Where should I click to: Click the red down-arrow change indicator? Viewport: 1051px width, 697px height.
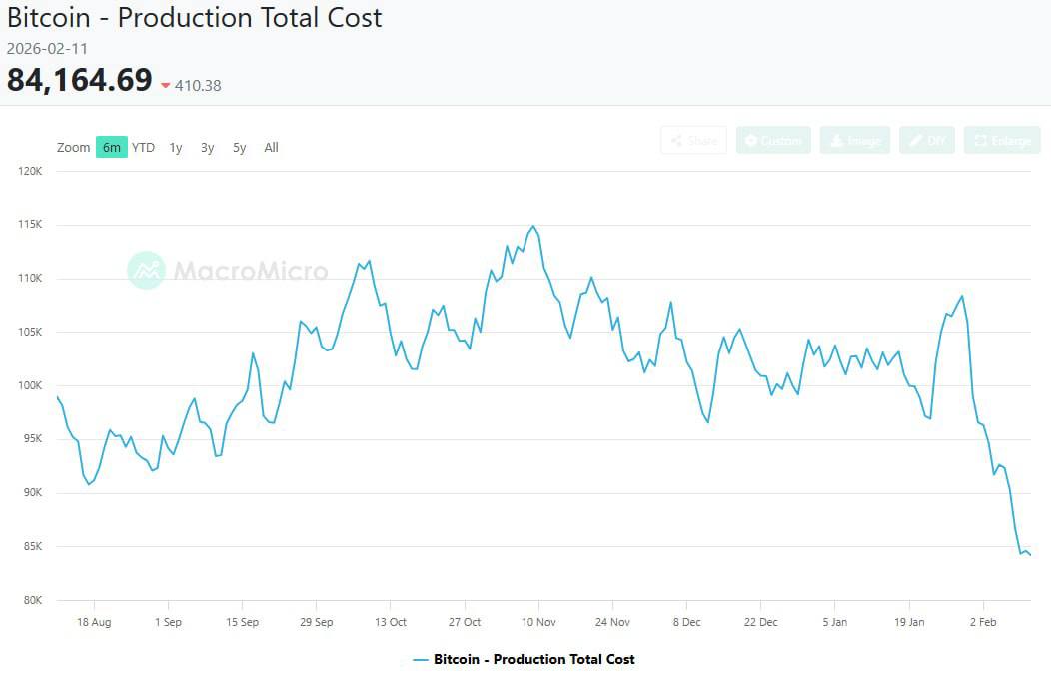166,86
